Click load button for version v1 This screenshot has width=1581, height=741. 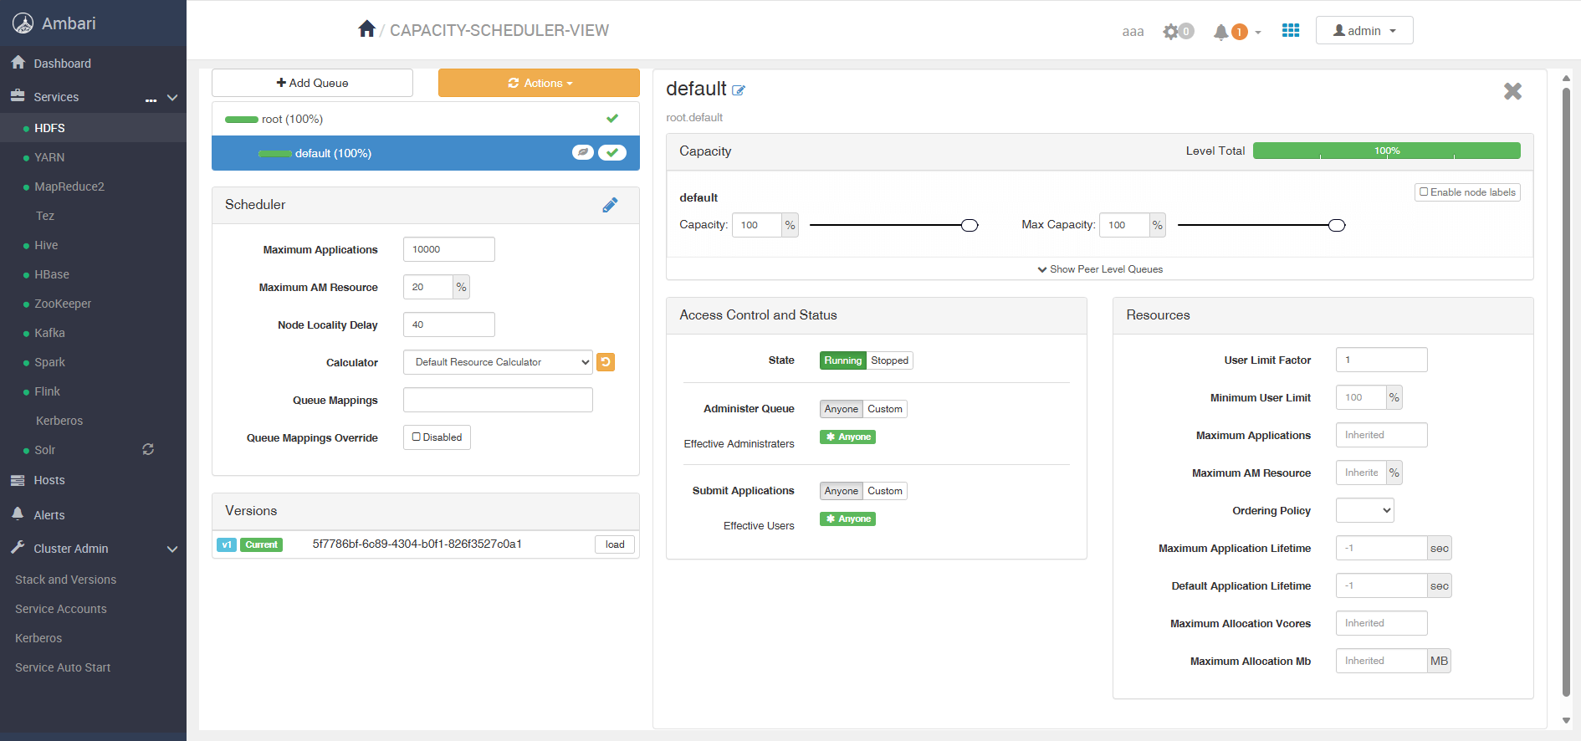pyautogui.click(x=615, y=544)
